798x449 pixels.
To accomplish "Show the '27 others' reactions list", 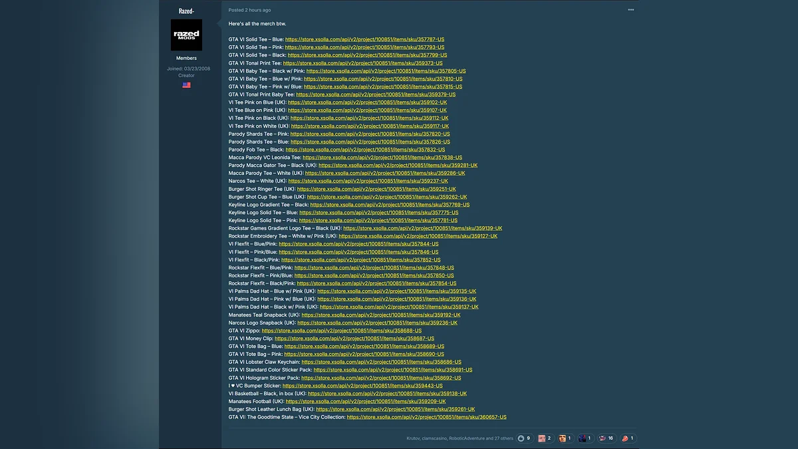I will click(503, 438).
